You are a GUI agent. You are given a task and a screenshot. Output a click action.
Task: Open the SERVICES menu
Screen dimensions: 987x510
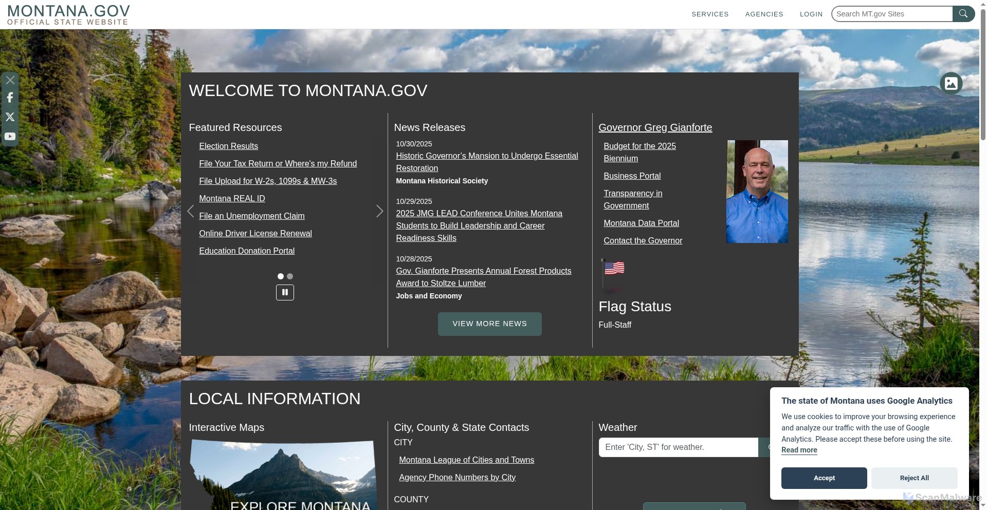[710, 14]
